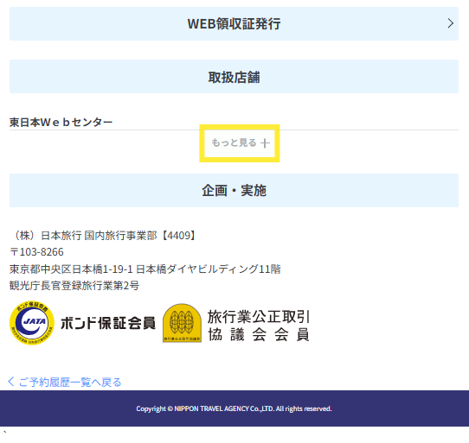Viewport: 469px width, 443px height.
Task: Click the divider line under 東日本Webセンター
Action: click(234, 130)
